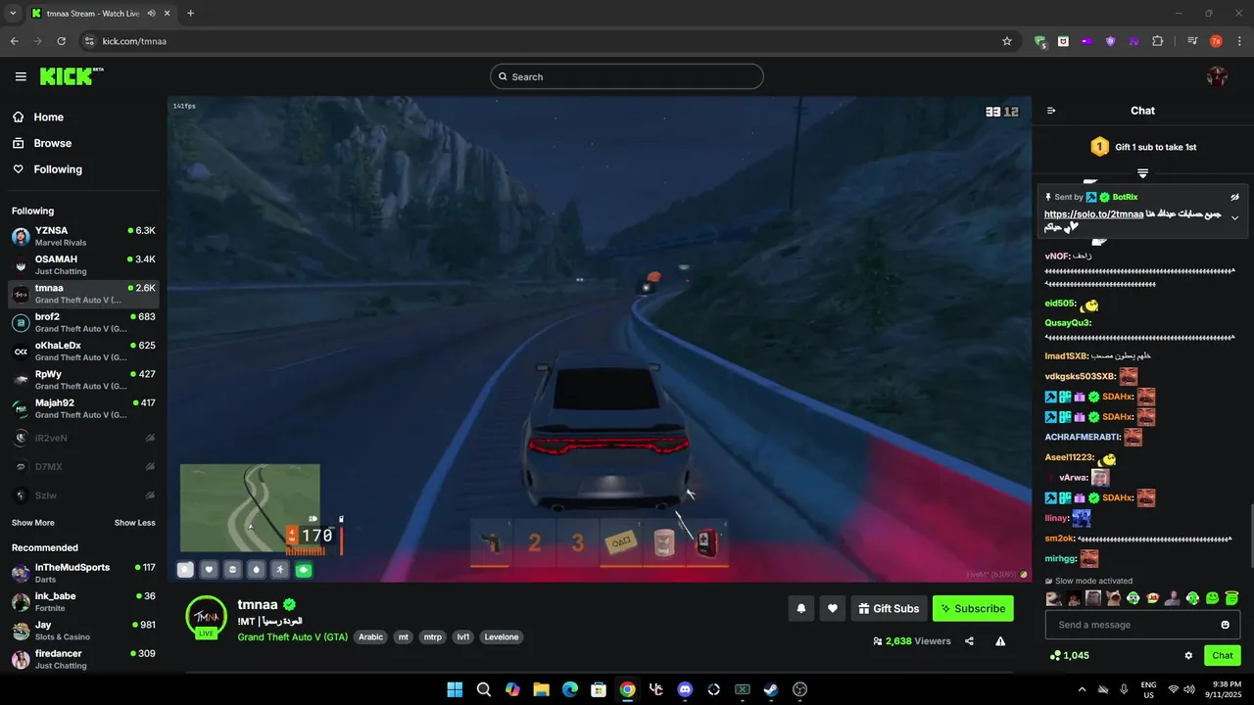Click site info icon in address bar
This screenshot has width=1254, height=705.
tap(89, 41)
